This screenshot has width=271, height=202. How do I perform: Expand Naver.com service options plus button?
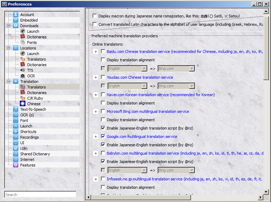[x=96, y=95]
